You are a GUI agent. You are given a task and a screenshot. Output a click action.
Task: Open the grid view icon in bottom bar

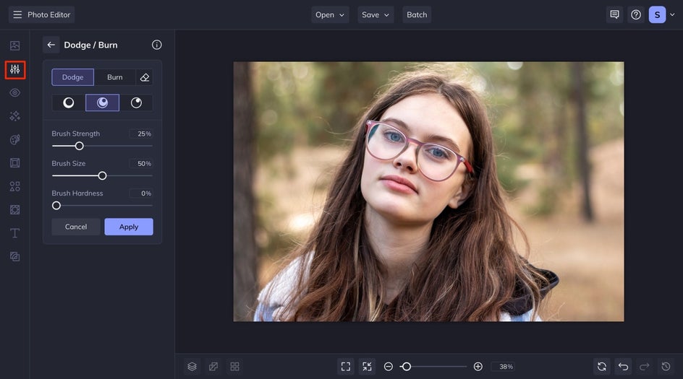click(x=234, y=367)
